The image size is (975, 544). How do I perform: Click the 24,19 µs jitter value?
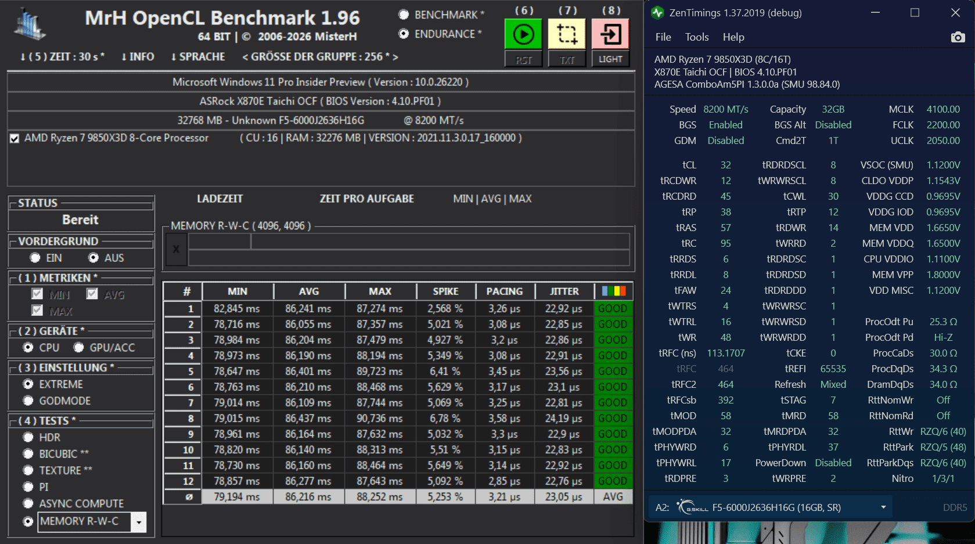(x=563, y=418)
